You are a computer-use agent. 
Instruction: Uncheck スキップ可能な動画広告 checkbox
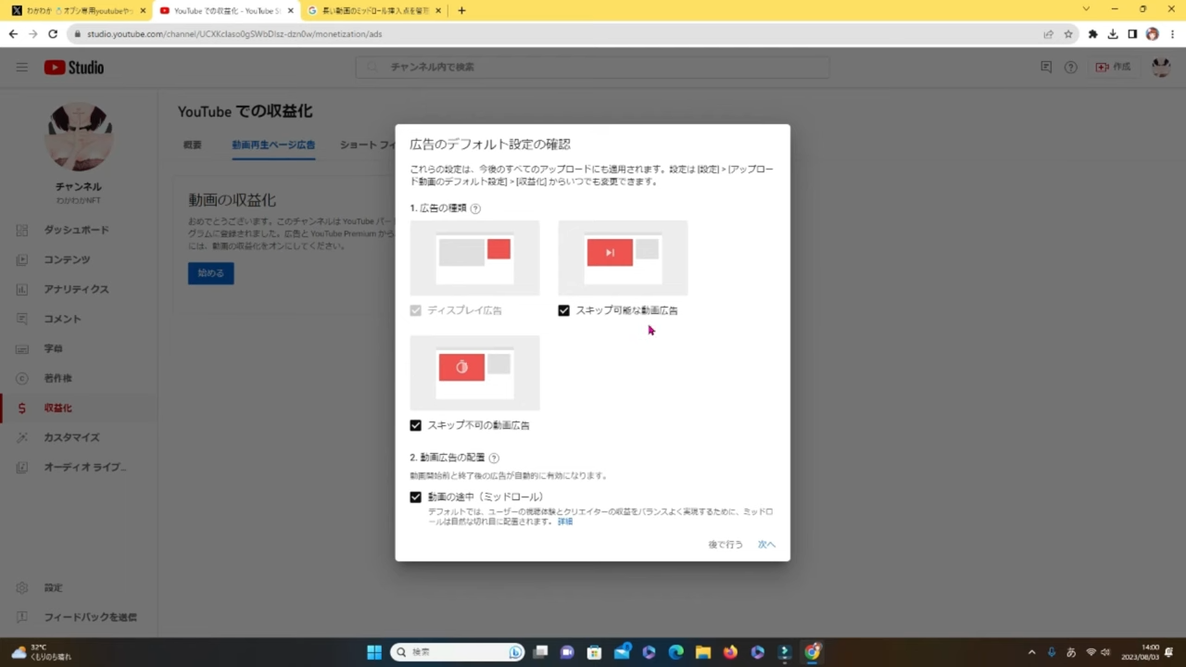[x=563, y=310]
